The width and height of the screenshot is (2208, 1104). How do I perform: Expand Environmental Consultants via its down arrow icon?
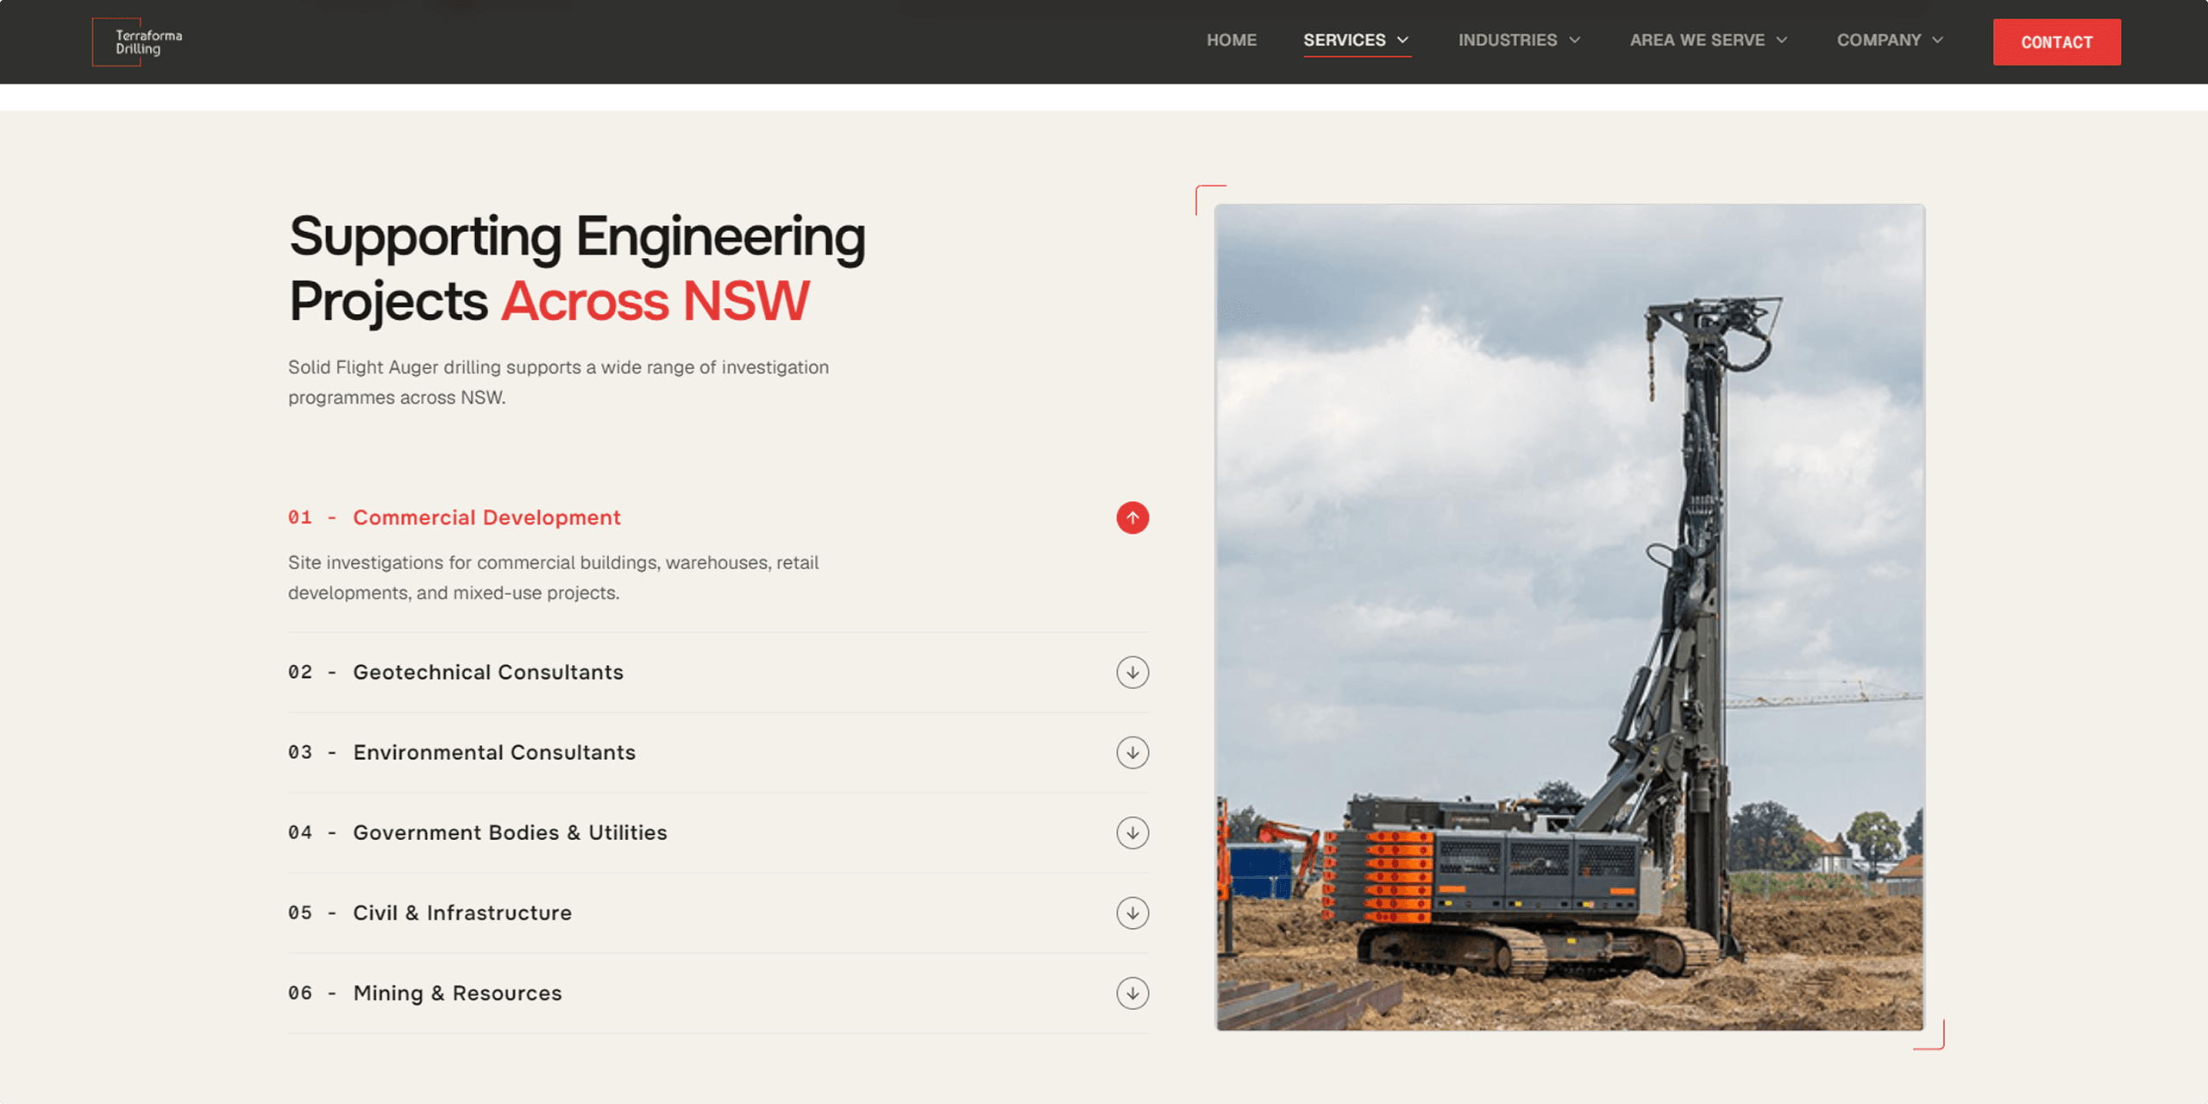pyautogui.click(x=1132, y=752)
